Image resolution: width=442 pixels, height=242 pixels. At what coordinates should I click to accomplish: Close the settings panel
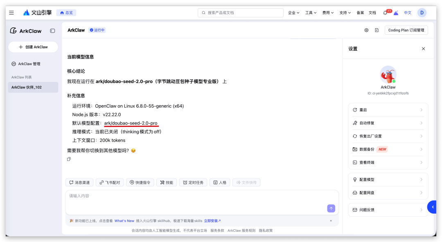423,49
